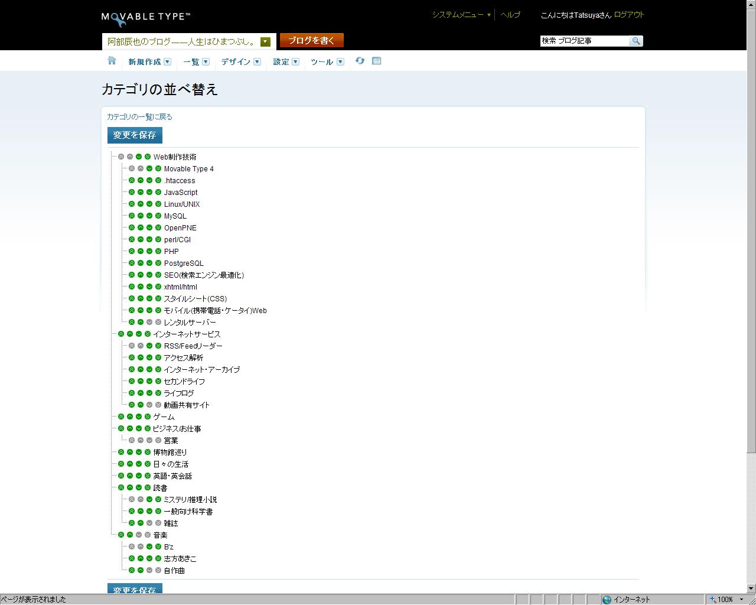
Task: Move アクセス解析 up one position
Action: click(141, 357)
